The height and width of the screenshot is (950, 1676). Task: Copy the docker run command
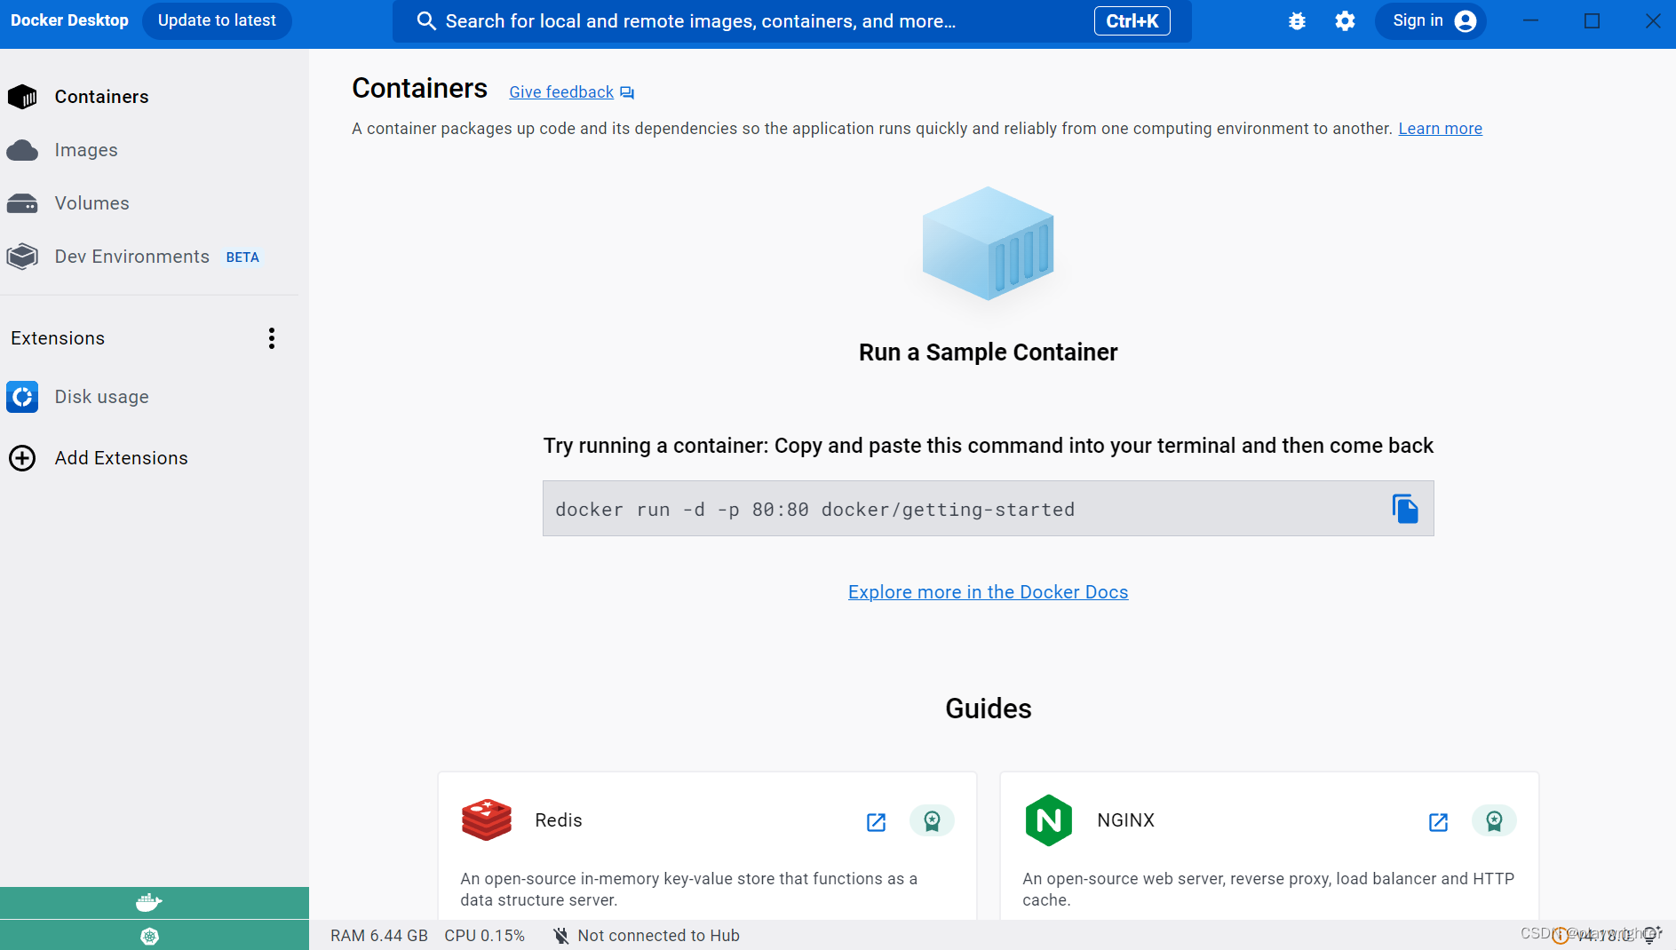pyautogui.click(x=1405, y=509)
